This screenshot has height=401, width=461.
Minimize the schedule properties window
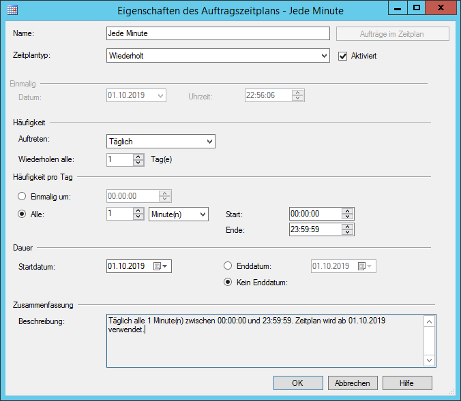pos(398,7)
